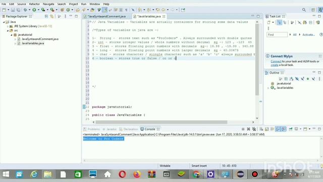Viewport: 323px width, 182px height.
Task: Select javatutorial in Outline view
Action: pos(284,83)
